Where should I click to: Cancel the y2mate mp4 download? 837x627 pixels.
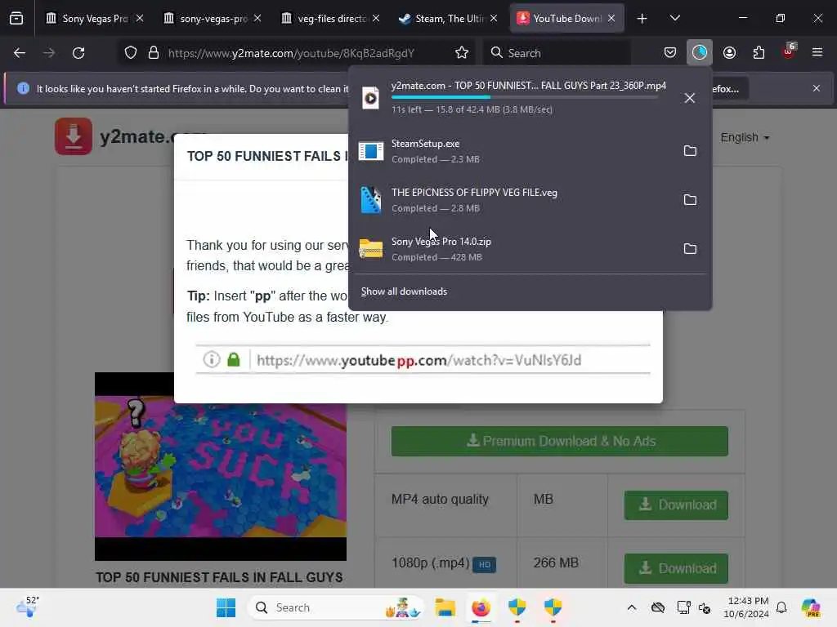click(690, 98)
